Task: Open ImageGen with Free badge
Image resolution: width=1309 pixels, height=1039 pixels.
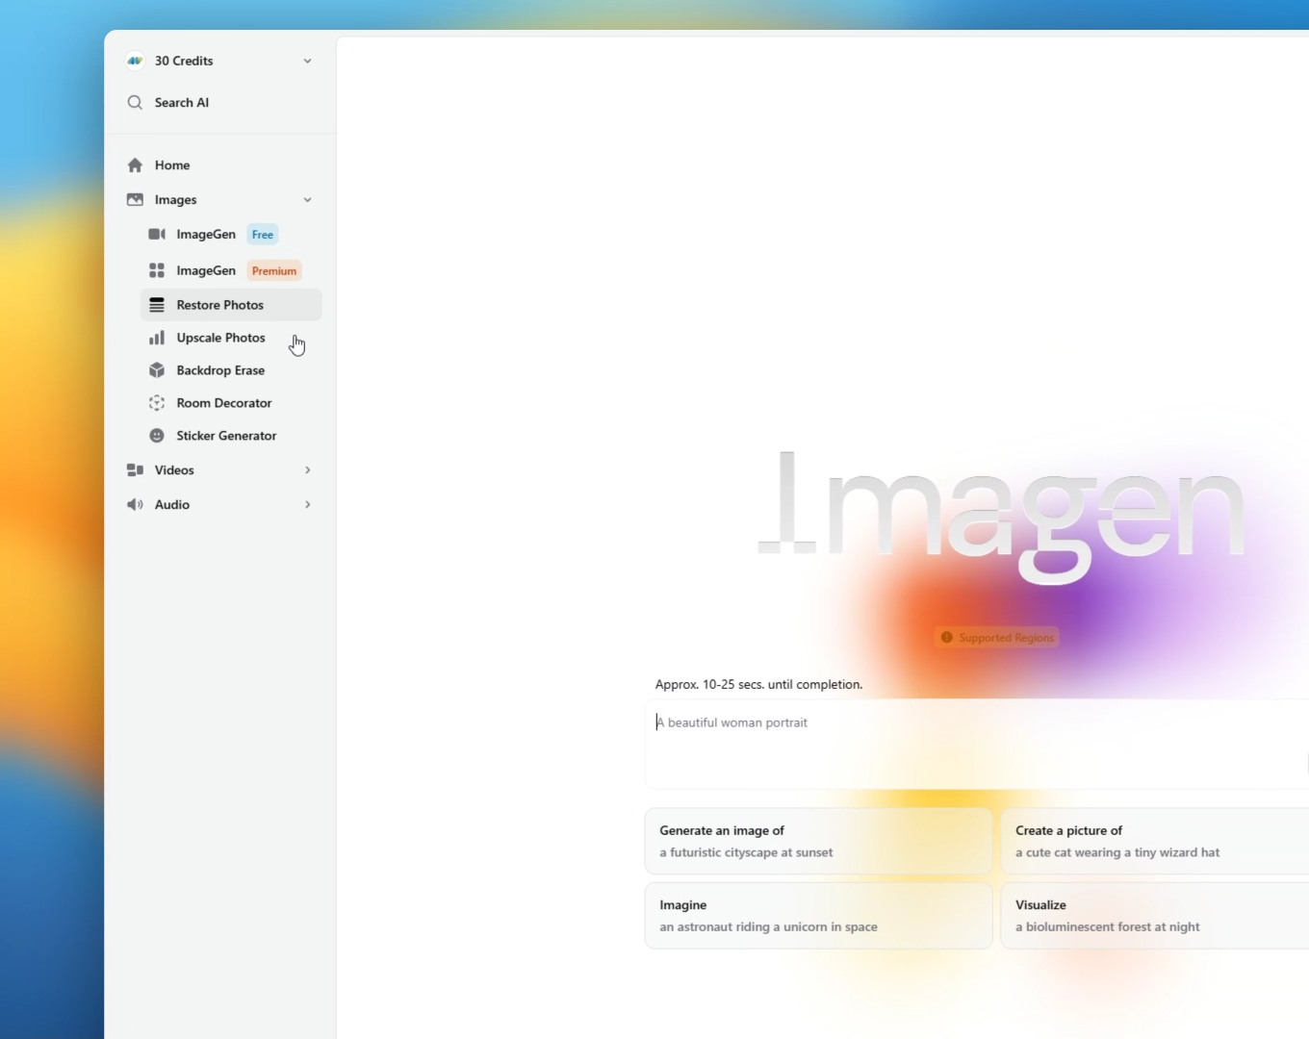Action: tap(231, 234)
